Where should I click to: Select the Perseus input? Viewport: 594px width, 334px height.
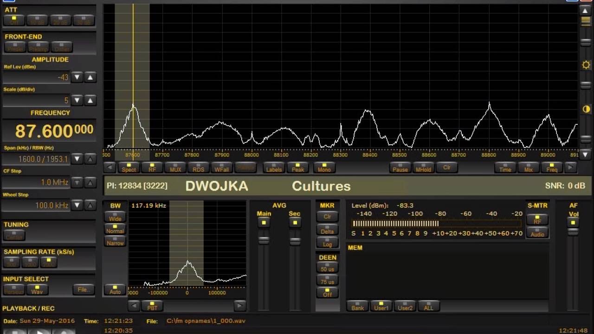[14, 289]
